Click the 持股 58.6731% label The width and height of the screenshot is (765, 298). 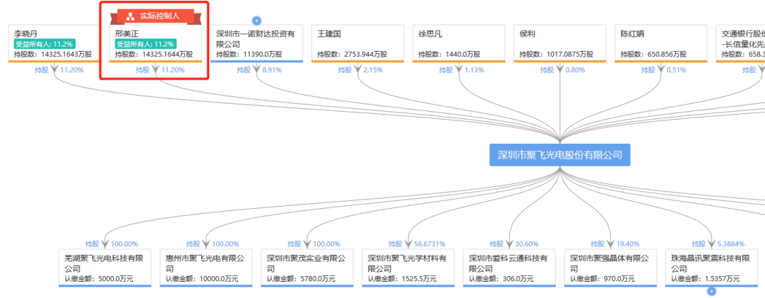click(417, 243)
